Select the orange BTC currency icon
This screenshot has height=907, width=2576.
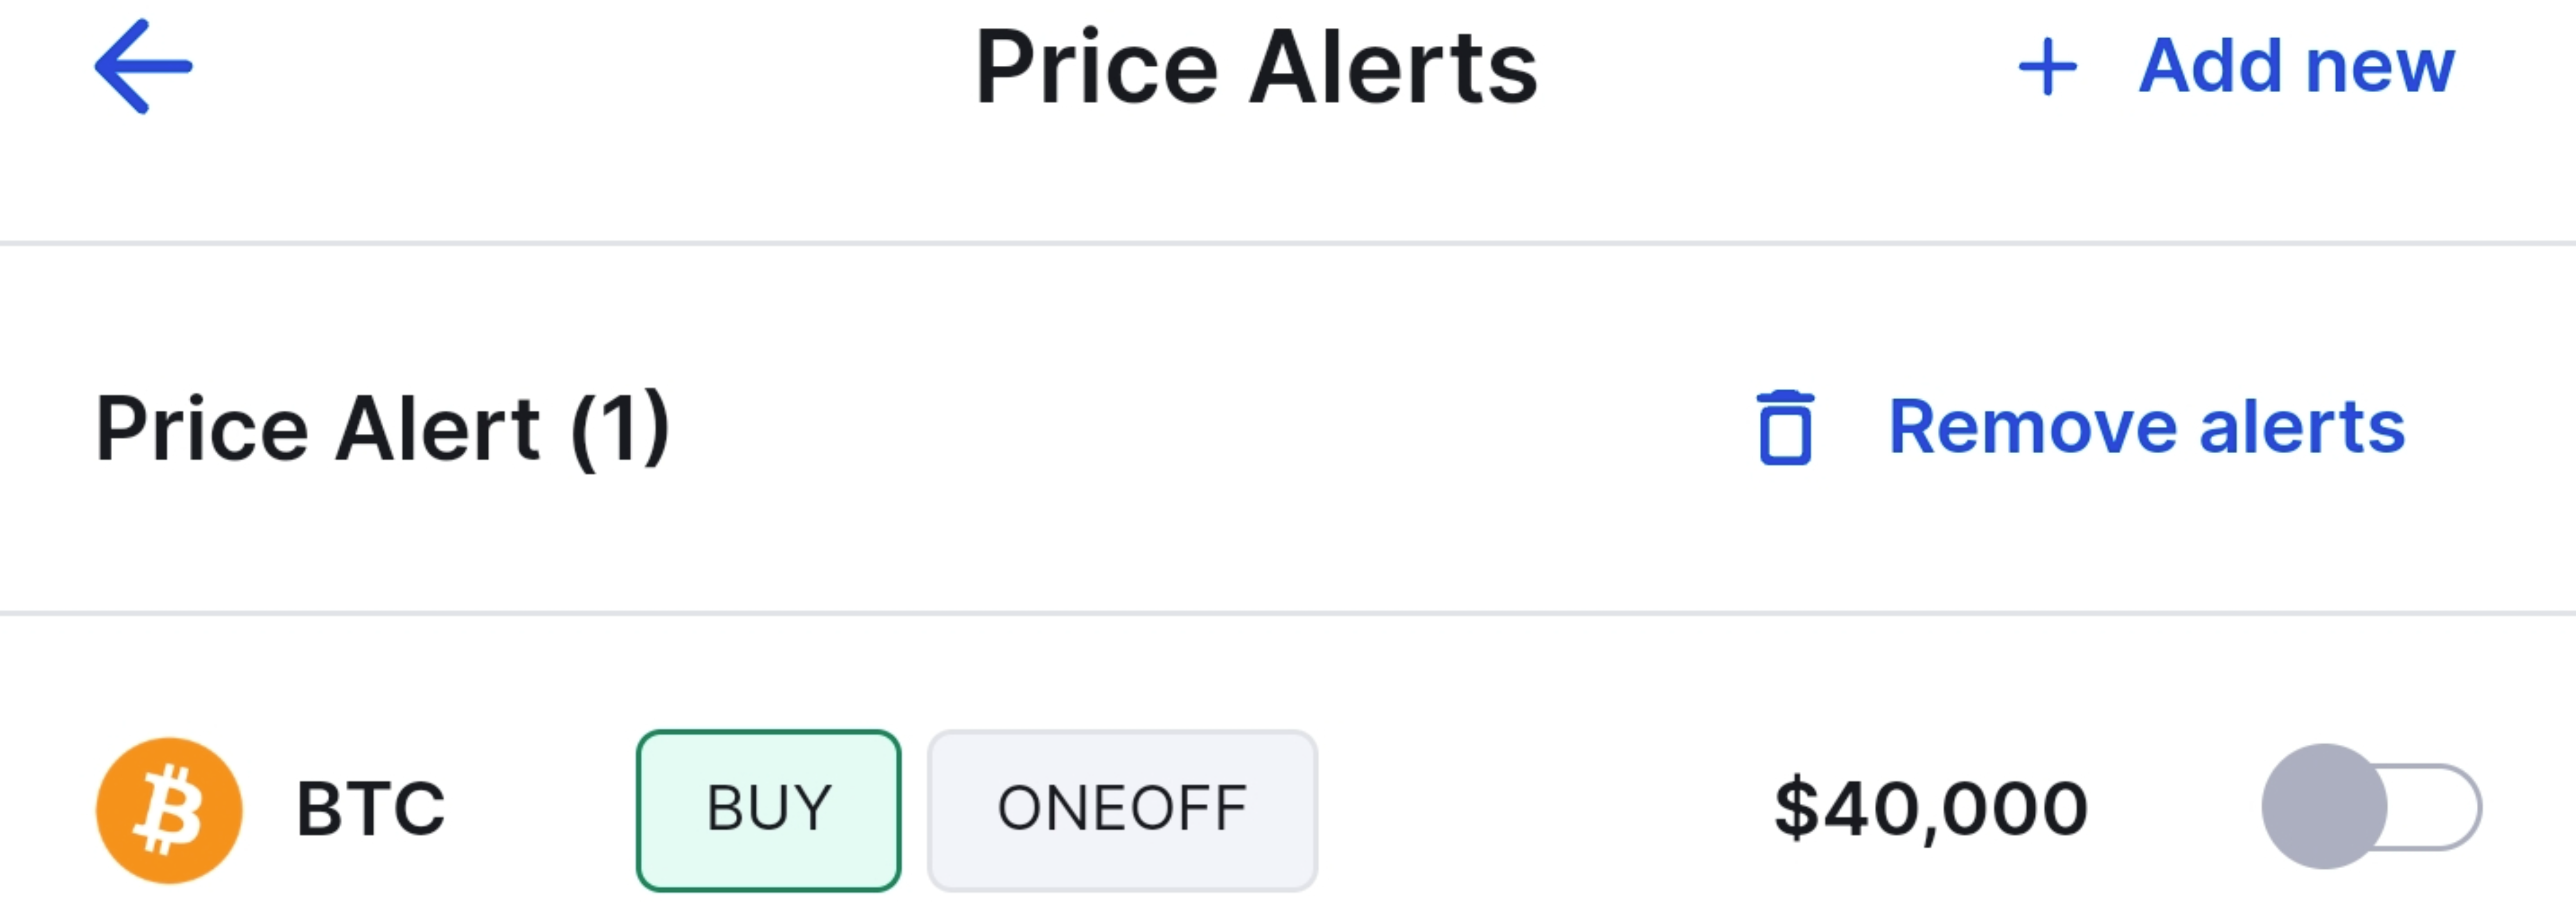168,808
